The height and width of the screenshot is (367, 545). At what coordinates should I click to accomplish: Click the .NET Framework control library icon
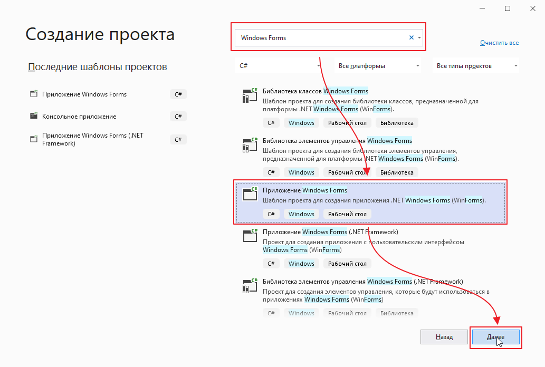pos(249,285)
